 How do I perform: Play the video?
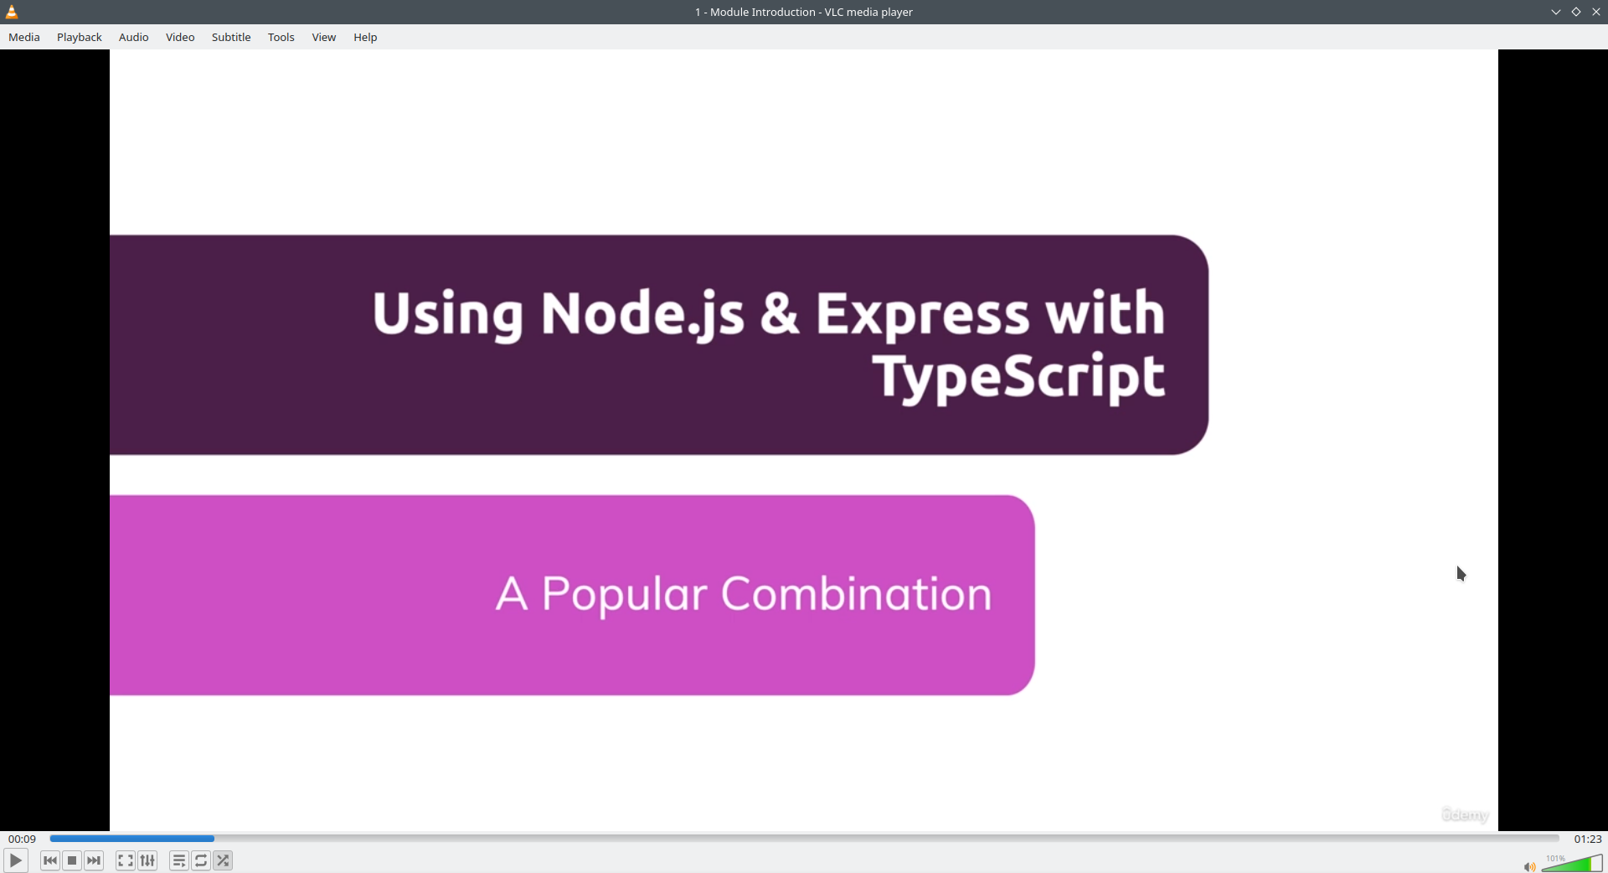click(15, 860)
